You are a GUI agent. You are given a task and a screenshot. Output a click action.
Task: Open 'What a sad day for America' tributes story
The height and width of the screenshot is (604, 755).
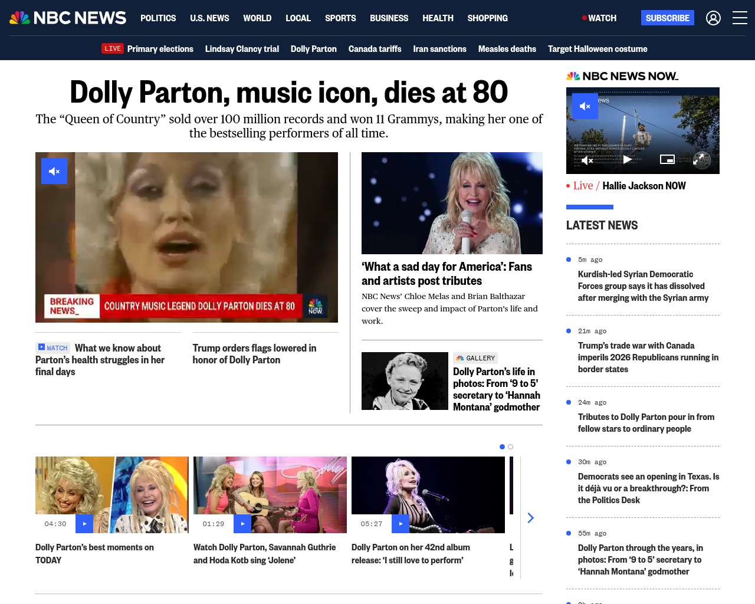point(447,274)
